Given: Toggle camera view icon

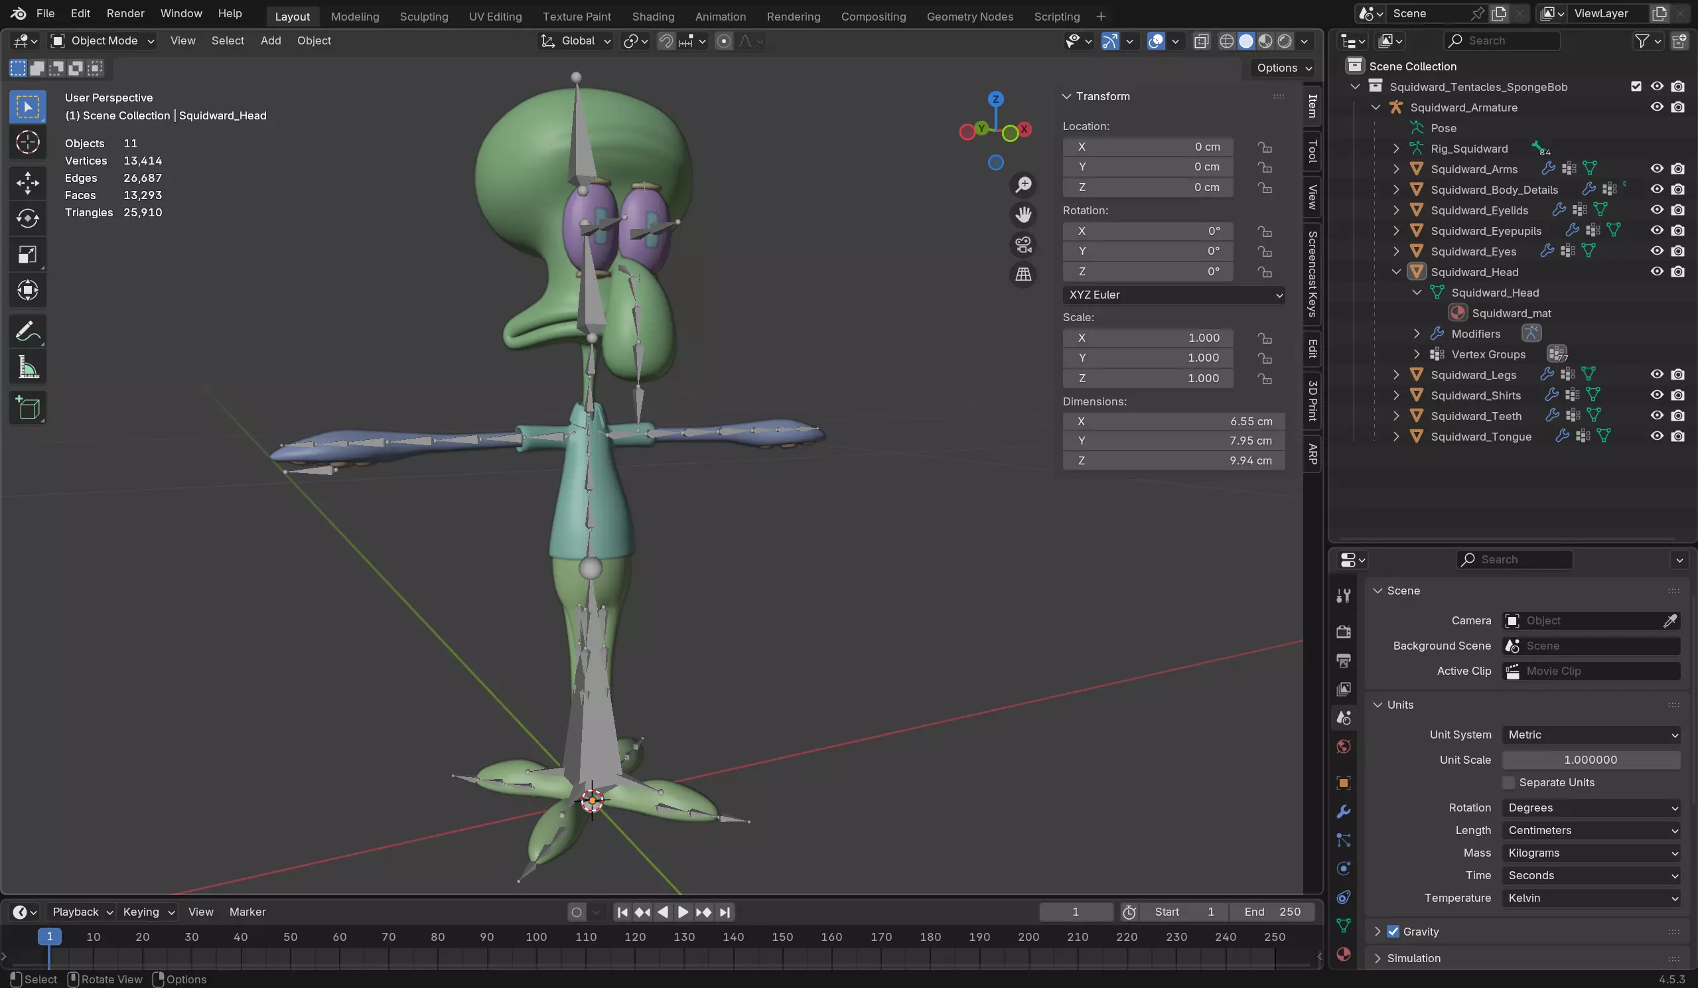Looking at the screenshot, I should tap(1024, 245).
